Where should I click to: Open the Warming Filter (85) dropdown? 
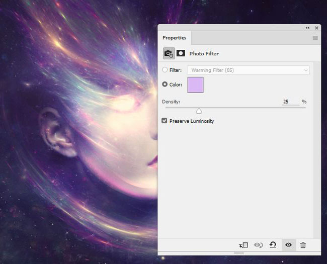point(249,70)
